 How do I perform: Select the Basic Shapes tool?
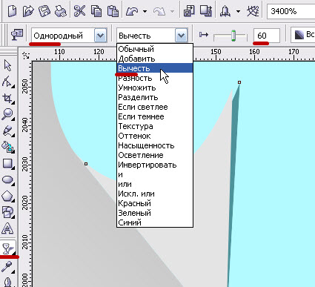point(8,212)
